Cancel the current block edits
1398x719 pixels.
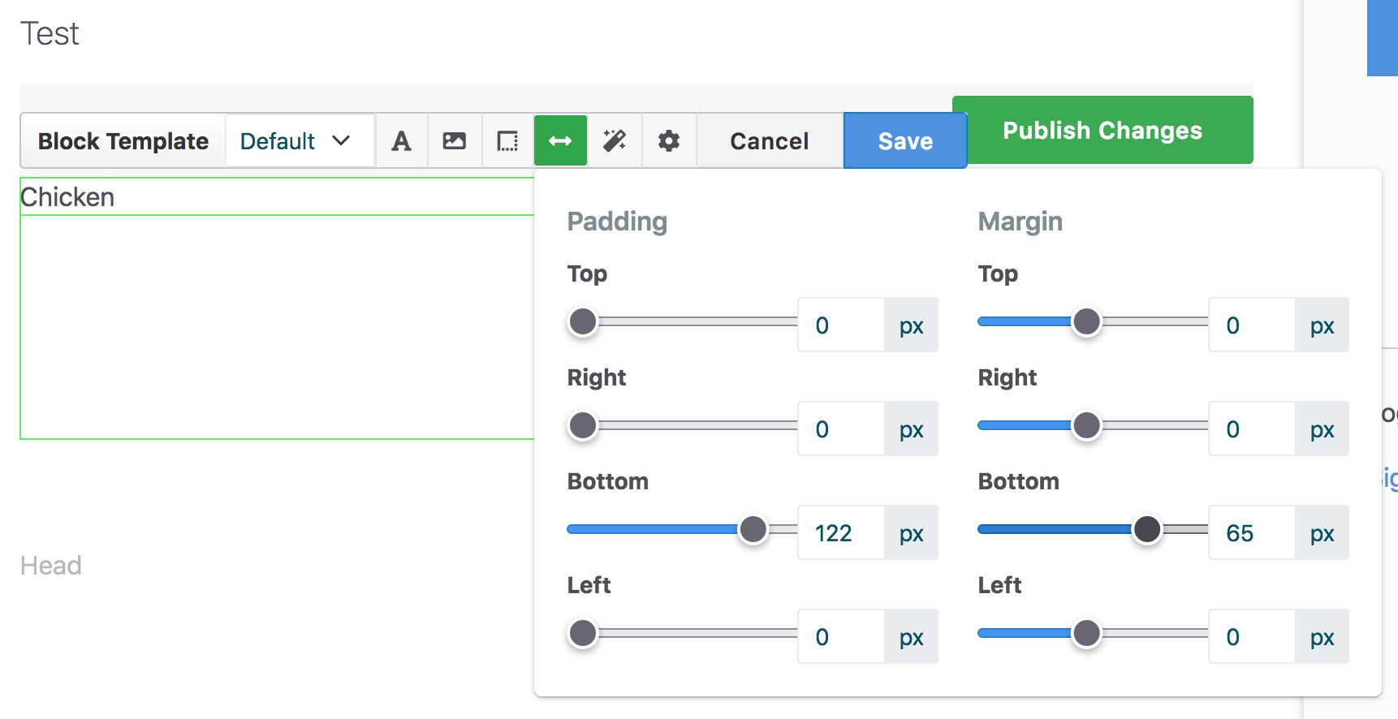769,140
